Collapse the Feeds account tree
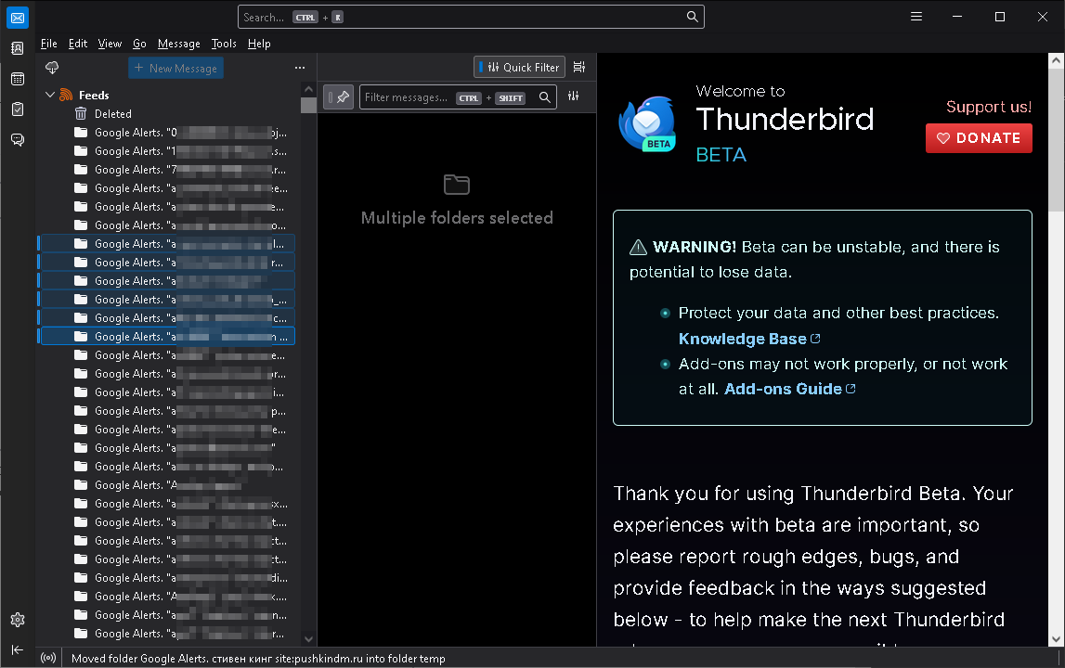 click(49, 95)
